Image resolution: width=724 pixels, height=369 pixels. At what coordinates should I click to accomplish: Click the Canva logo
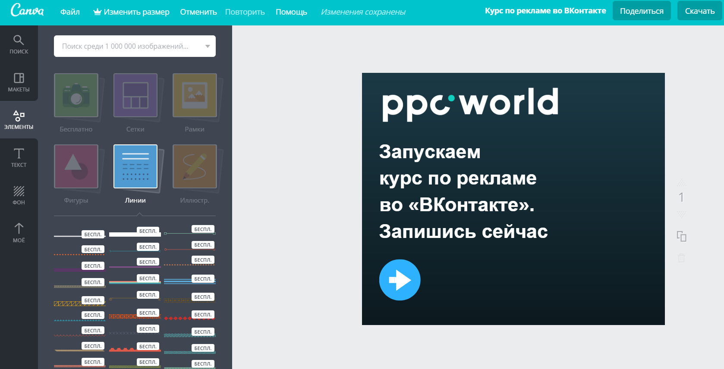(27, 11)
